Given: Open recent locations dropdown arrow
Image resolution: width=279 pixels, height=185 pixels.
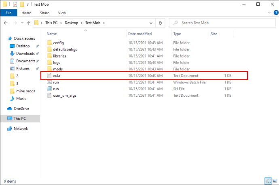Looking at the screenshot, I should 22,23.
